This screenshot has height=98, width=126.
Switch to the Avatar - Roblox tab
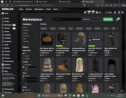click(x=47, y=2)
